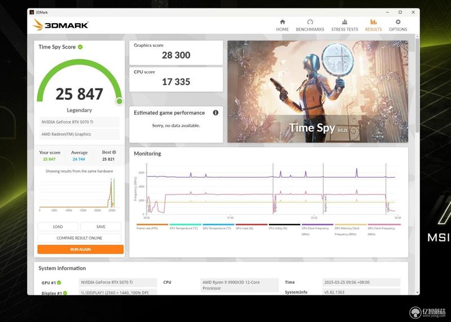Toggle the GPU Clock Frequency legend entry
This screenshot has width=451, height=322.
tap(384, 230)
